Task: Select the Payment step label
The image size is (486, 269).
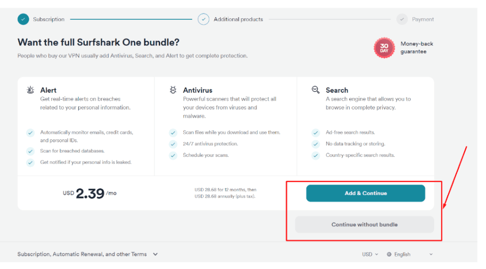Action: pyautogui.click(x=423, y=19)
